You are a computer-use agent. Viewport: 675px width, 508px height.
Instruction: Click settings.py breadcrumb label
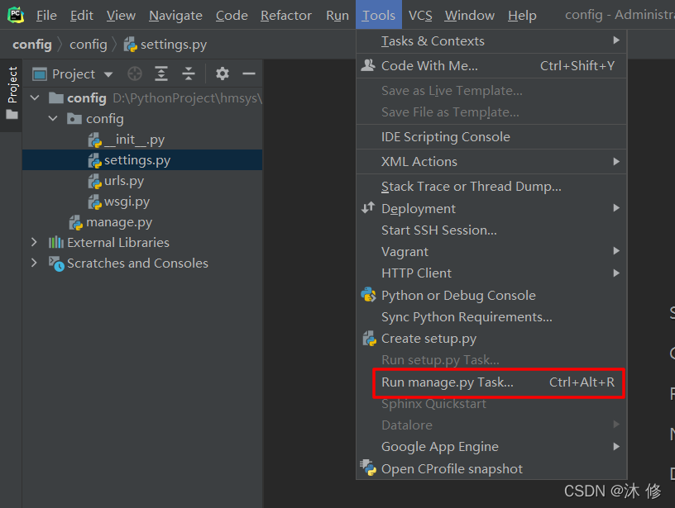[x=174, y=45]
